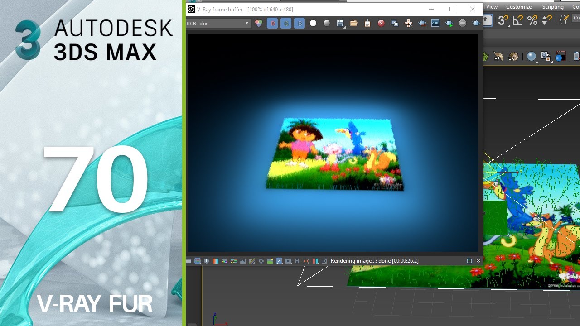Open Material Editor sphere icon
The width and height of the screenshot is (580, 326).
tap(532, 57)
